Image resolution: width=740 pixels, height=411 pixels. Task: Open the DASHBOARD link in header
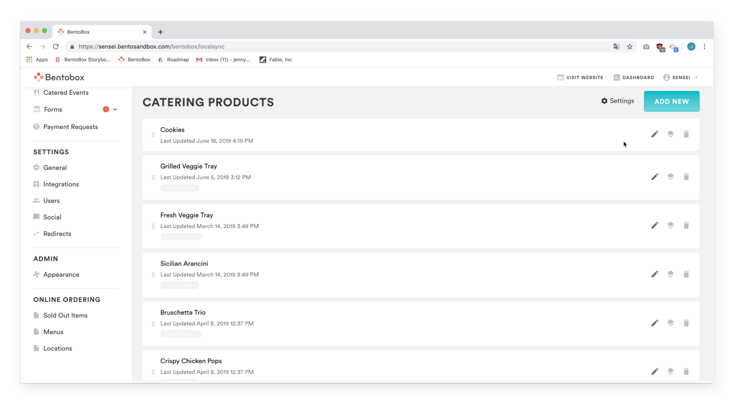[x=634, y=78]
